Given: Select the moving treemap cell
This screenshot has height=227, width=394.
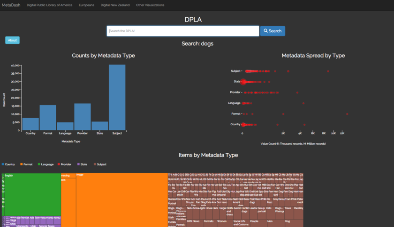Looking at the screenshot, I should [x=68, y=176].
